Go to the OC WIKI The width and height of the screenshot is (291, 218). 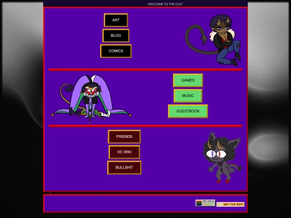point(124,152)
